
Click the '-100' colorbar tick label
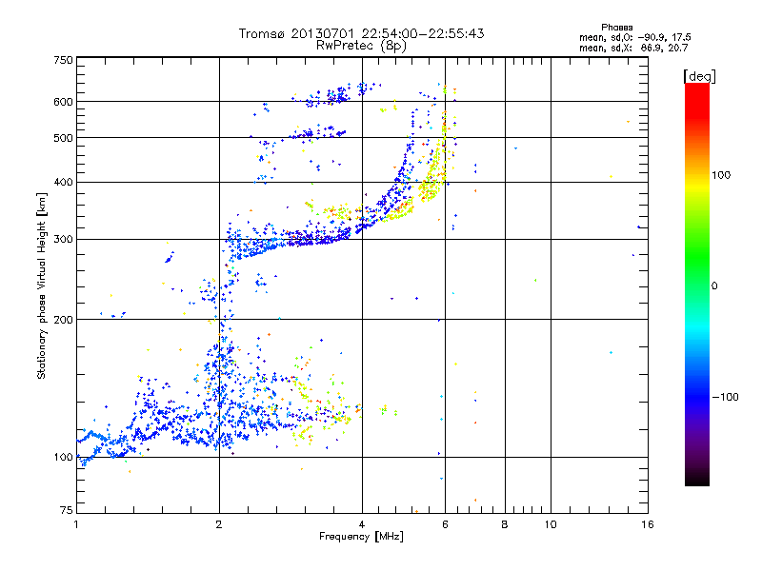tap(725, 397)
